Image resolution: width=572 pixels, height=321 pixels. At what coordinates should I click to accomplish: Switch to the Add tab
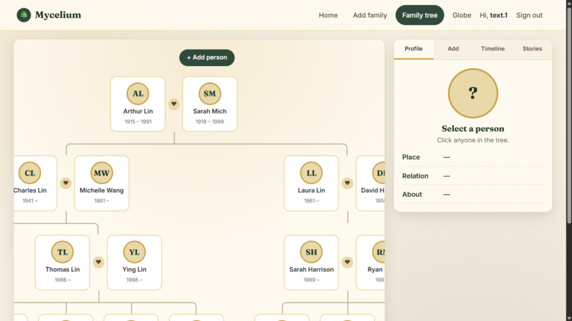coord(453,49)
